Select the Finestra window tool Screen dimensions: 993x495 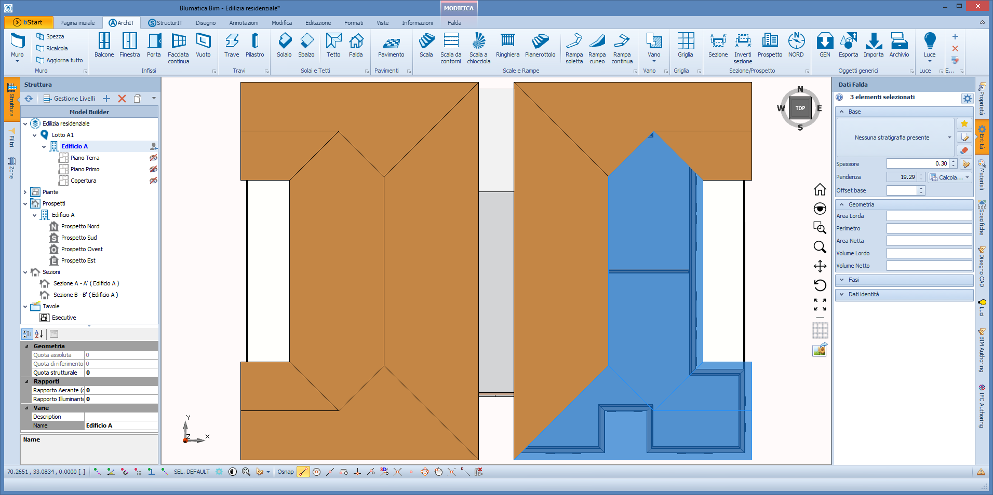point(129,45)
